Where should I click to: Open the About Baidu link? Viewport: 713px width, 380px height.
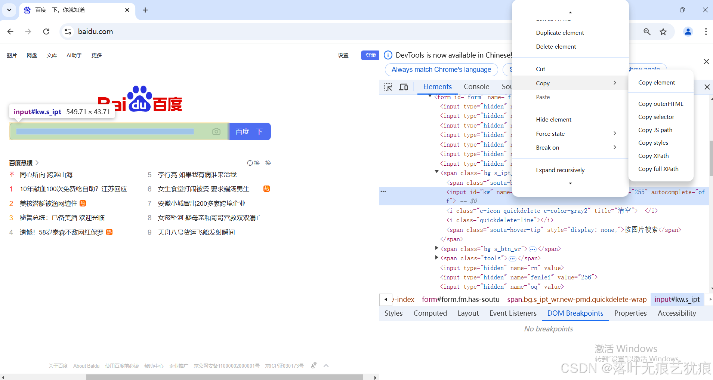[x=86, y=366]
